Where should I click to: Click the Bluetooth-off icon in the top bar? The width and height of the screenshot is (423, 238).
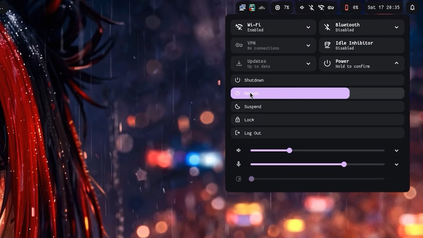tap(311, 8)
